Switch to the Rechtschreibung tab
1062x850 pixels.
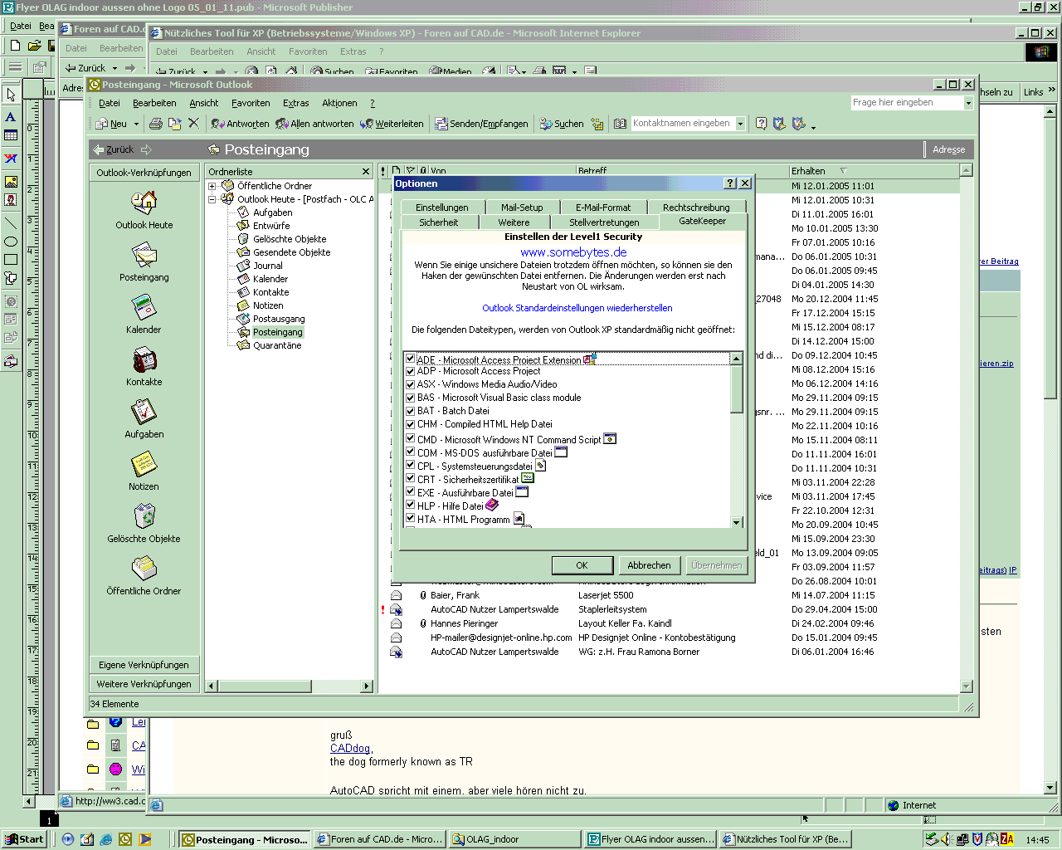pos(696,208)
